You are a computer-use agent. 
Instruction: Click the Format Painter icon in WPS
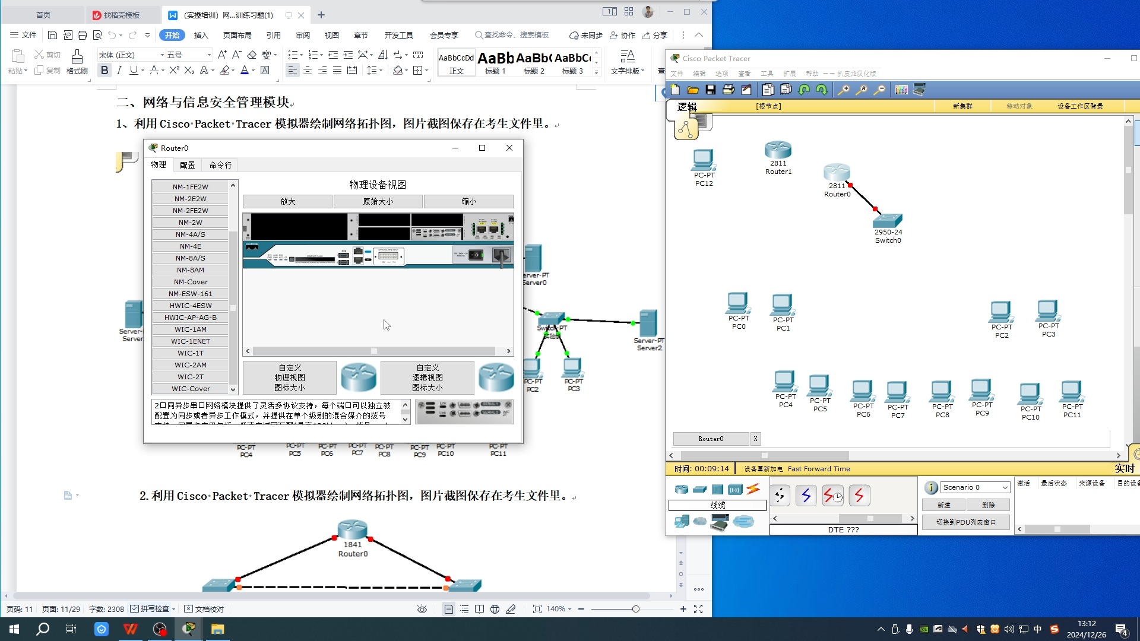click(x=77, y=62)
